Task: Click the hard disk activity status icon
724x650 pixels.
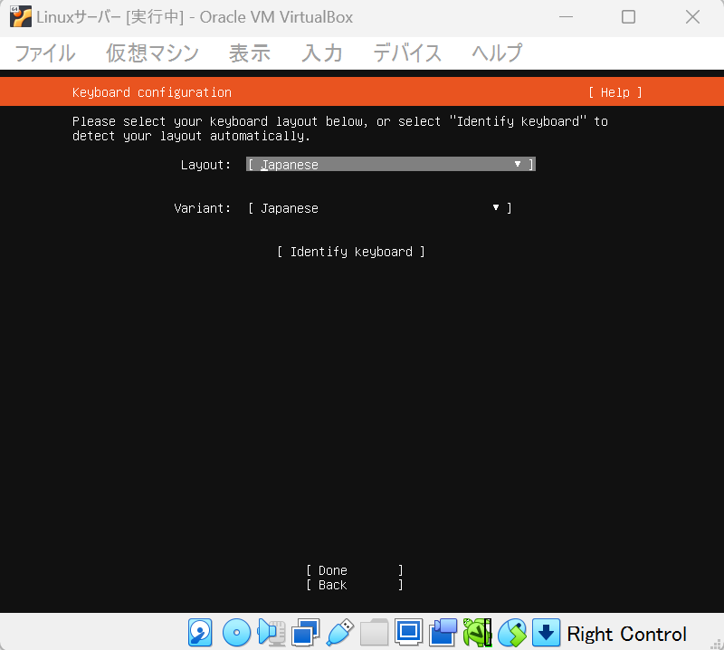Action: pyautogui.click(x=200, y=633)
